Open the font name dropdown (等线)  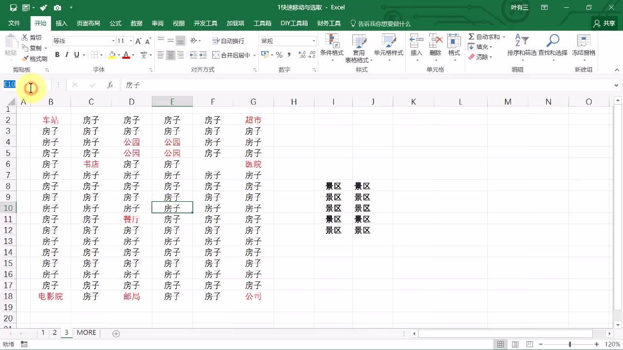(113, 41)
